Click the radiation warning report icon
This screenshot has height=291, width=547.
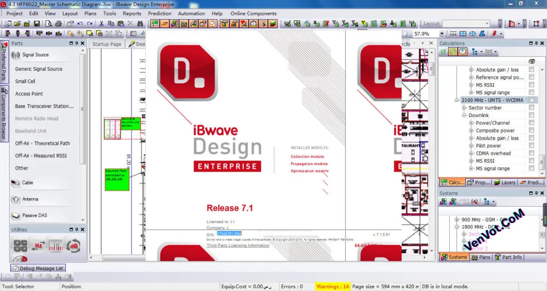(x=364, y=23)
